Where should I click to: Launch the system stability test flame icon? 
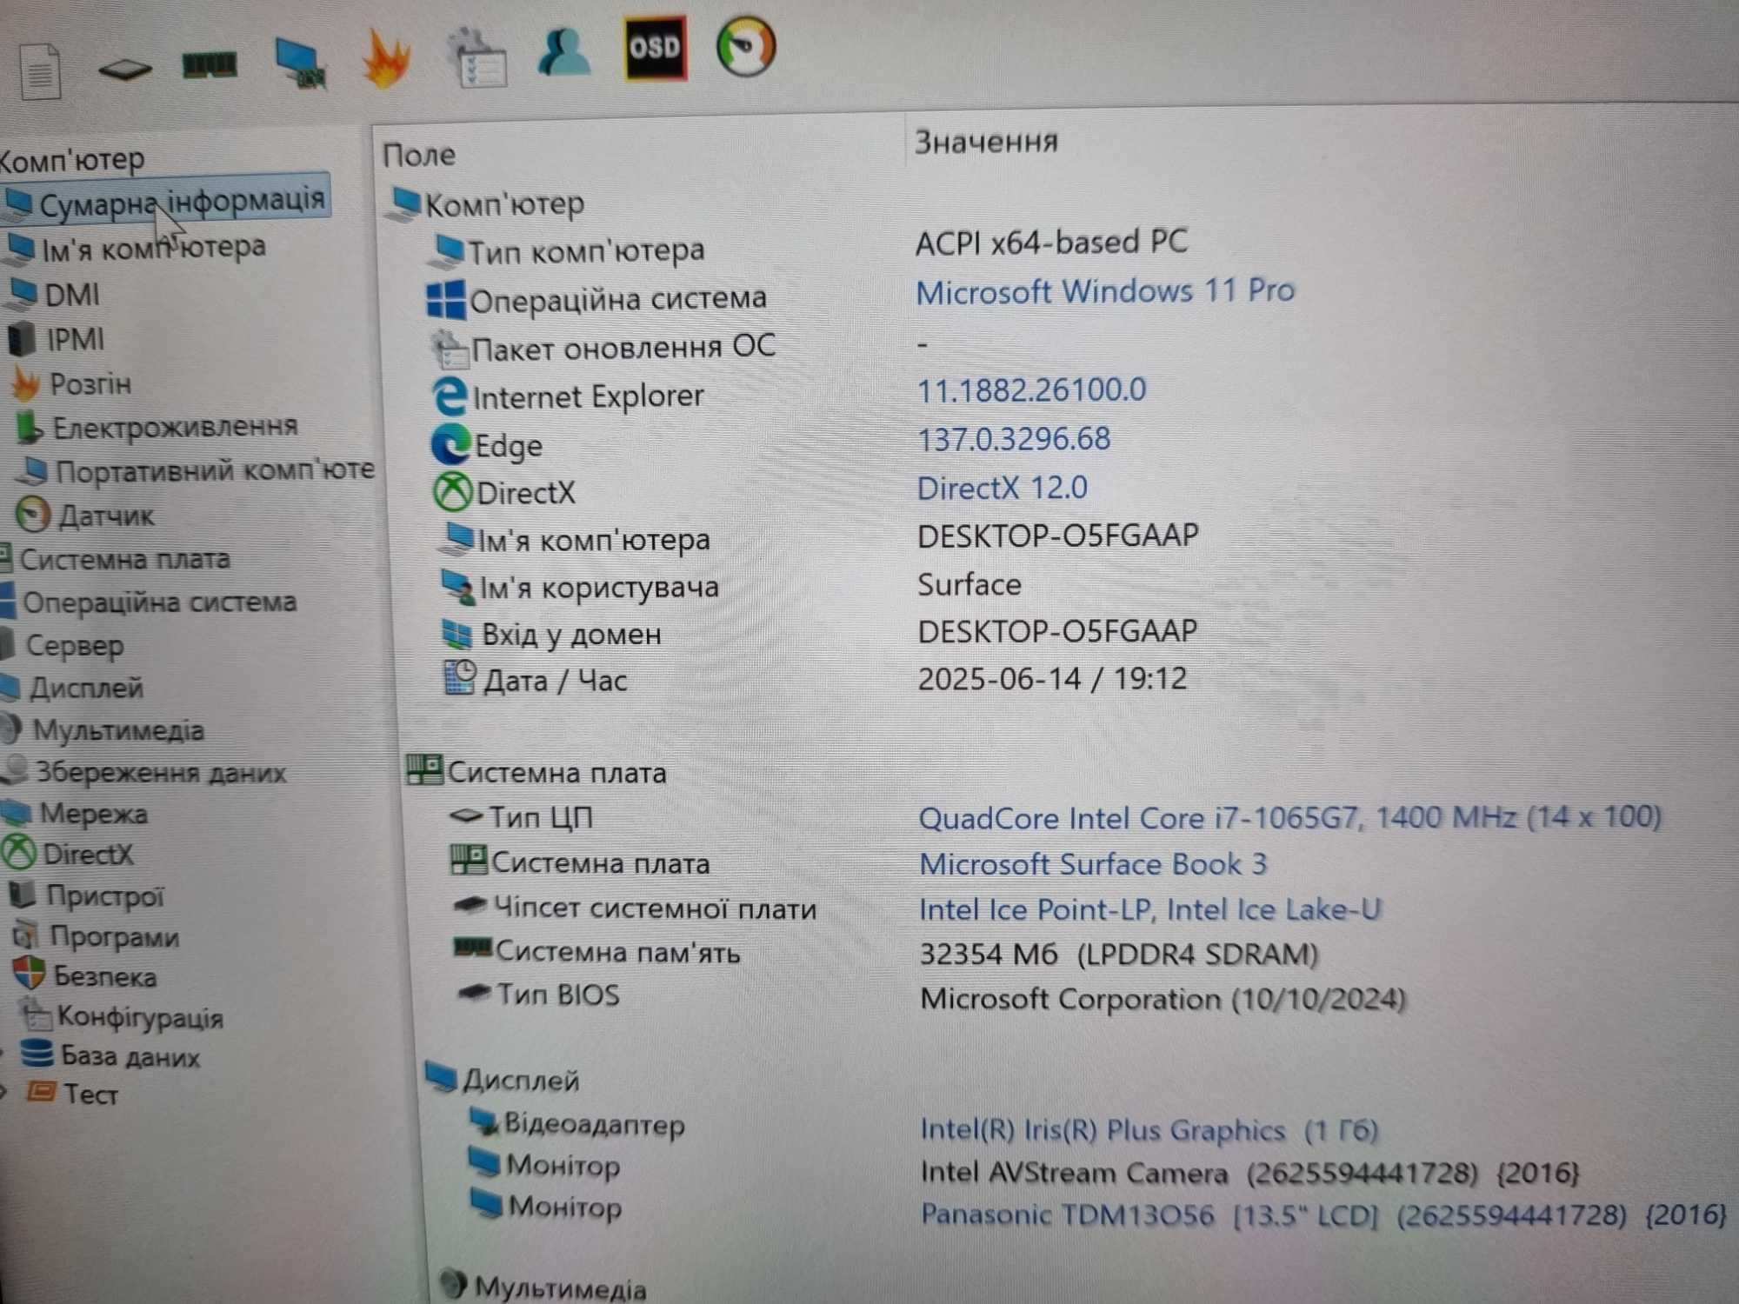(387, 59)
